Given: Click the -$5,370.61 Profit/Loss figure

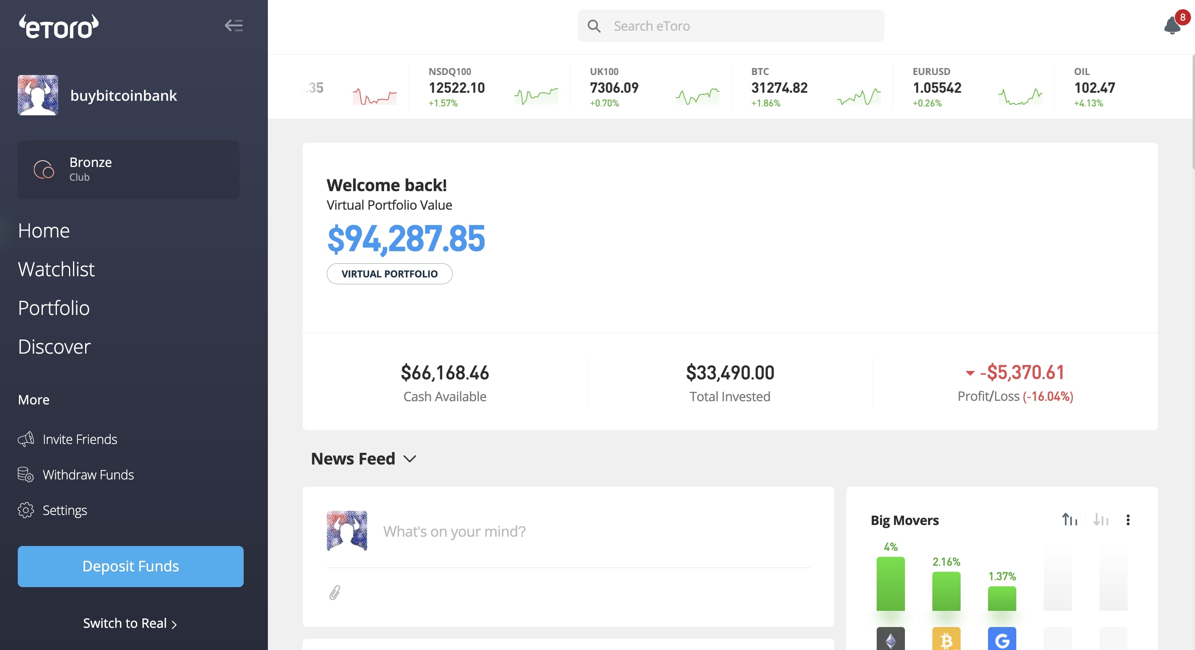Looking at the screenshot, I should [x=1021, y=372].
